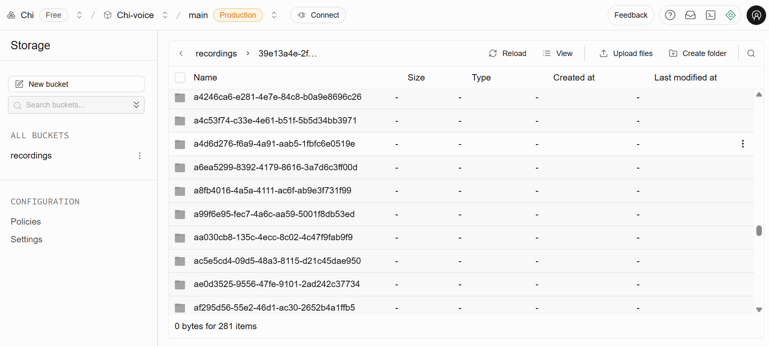Open the Settings configuration page
This screenshot has width=769, height=346.
pos(27,239)
